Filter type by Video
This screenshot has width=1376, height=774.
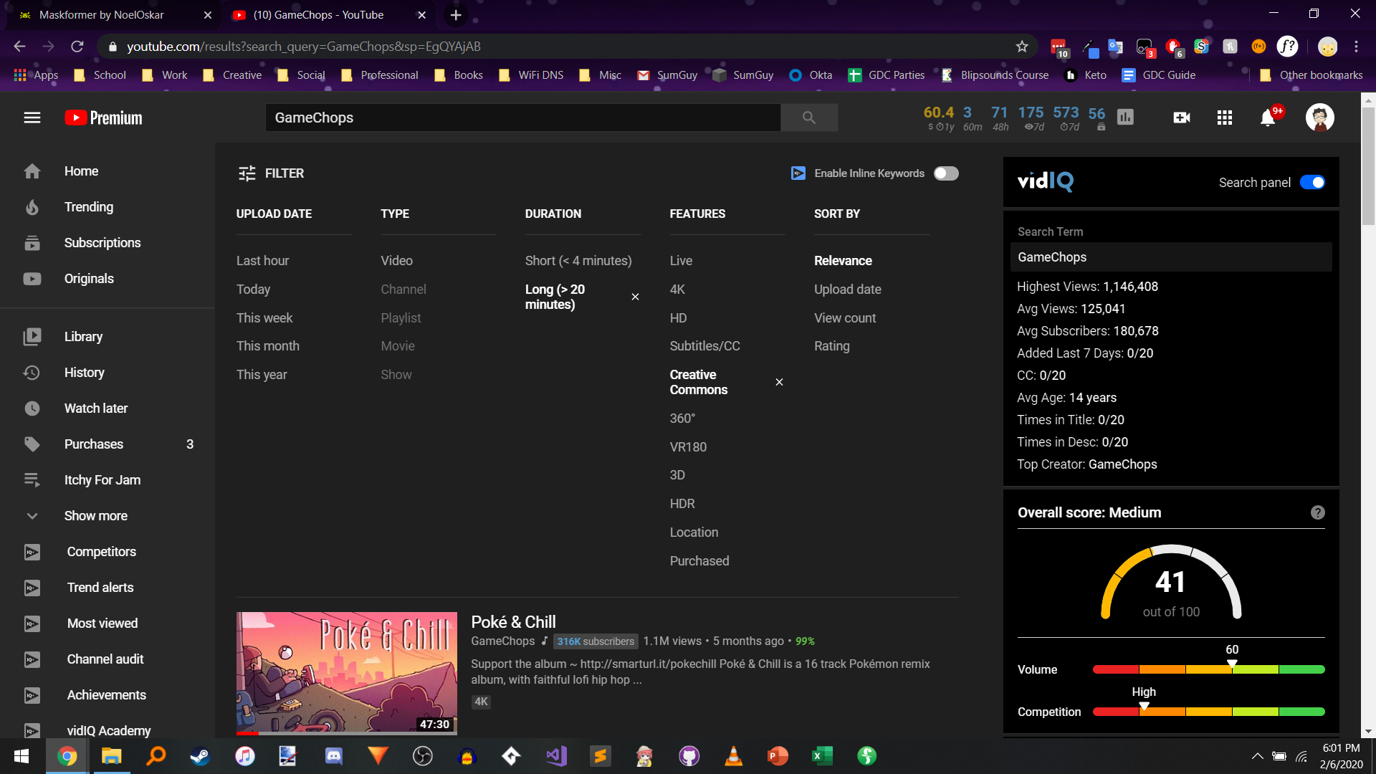tap(396, 261)
